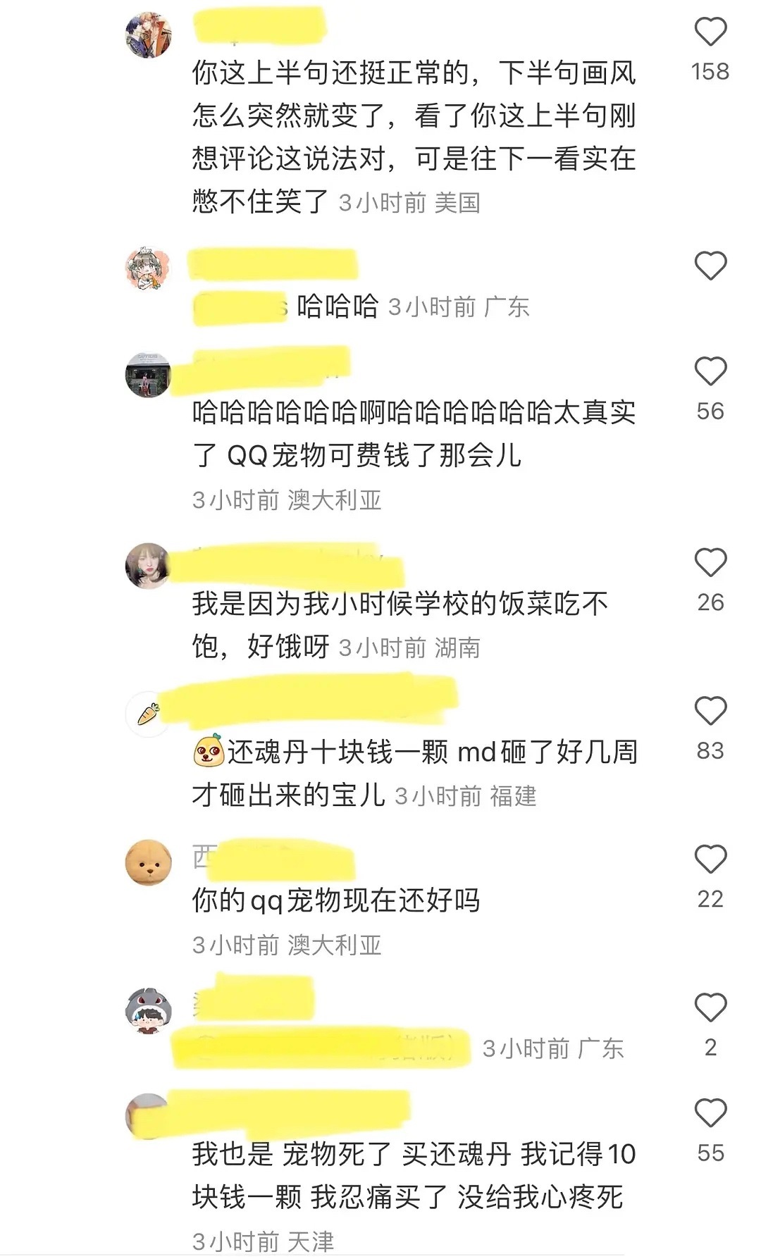Open the teddy bear avatar profile
This screenshot has height=1259, width=761.
coord(148,862)
